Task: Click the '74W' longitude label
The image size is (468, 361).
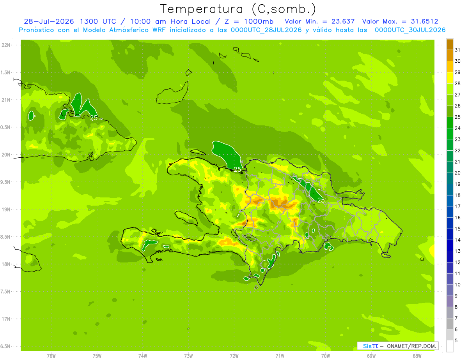Action: (143, 356)
